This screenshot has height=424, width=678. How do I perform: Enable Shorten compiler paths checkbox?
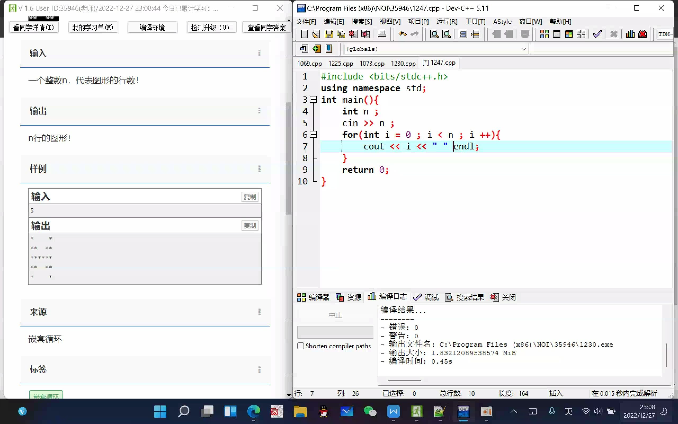(301, 346)
